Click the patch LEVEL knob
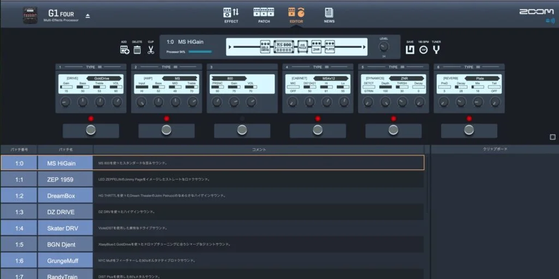 coord(384,47)
